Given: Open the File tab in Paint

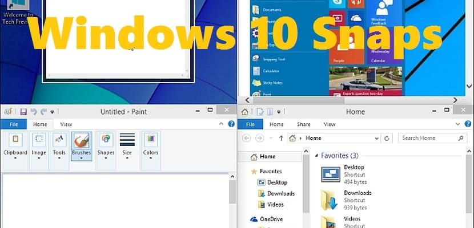Looking at the screenshot, I should (x=14, y=124).
